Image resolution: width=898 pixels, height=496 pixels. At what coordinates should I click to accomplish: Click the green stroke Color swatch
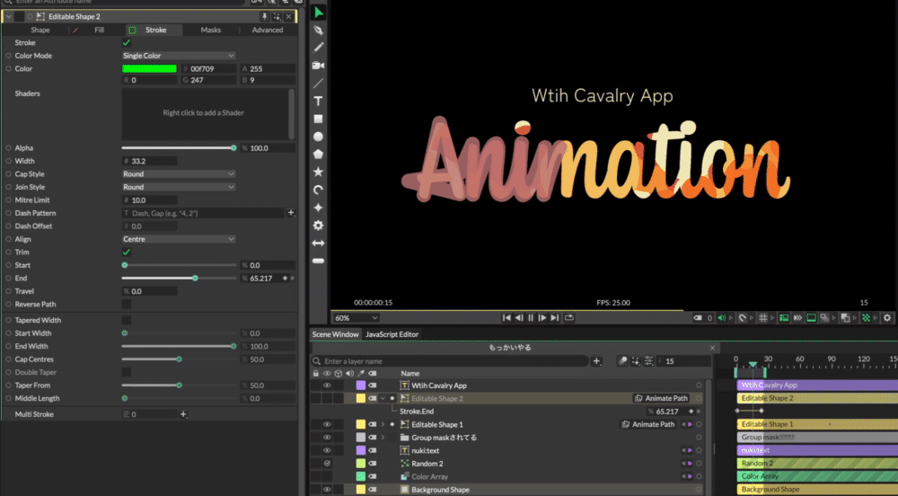click(149, 68)
